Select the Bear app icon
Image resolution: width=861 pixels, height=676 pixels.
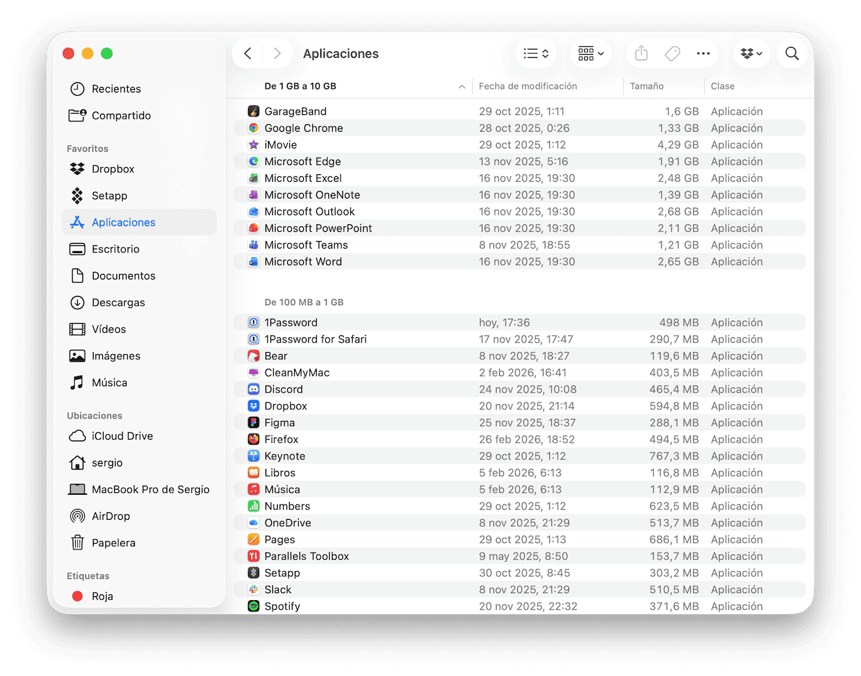coord(254,356)
